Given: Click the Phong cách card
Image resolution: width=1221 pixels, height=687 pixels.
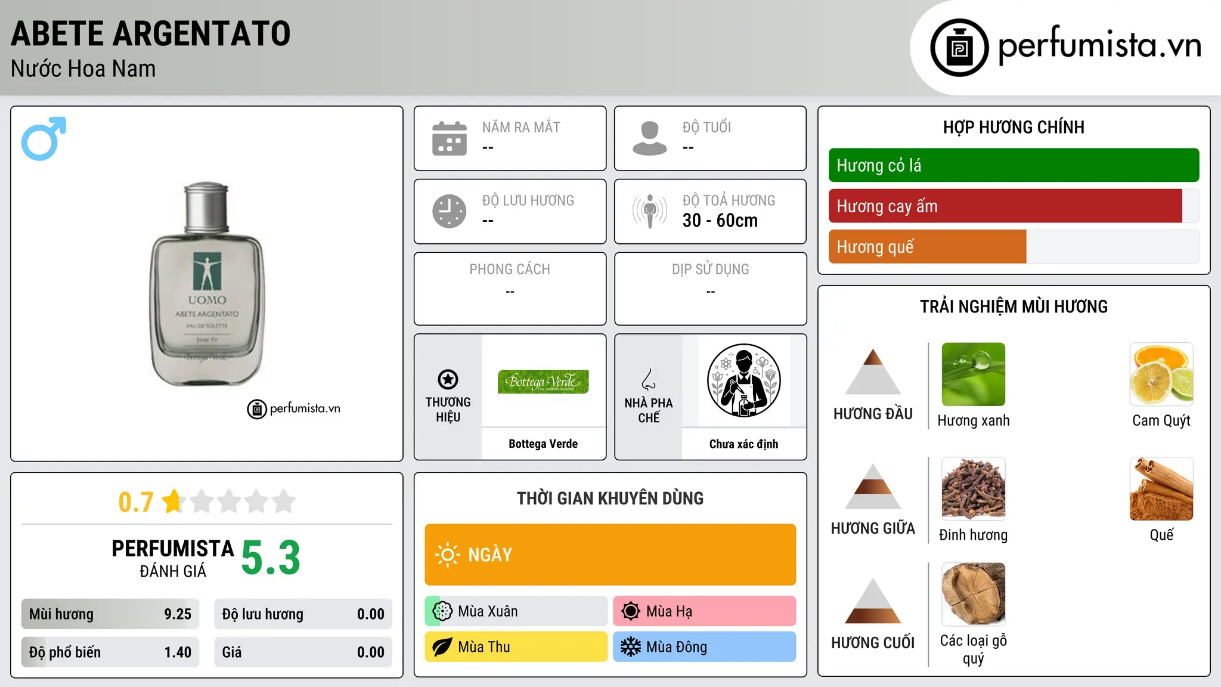Looking at the screenshot, I should 510,289.
